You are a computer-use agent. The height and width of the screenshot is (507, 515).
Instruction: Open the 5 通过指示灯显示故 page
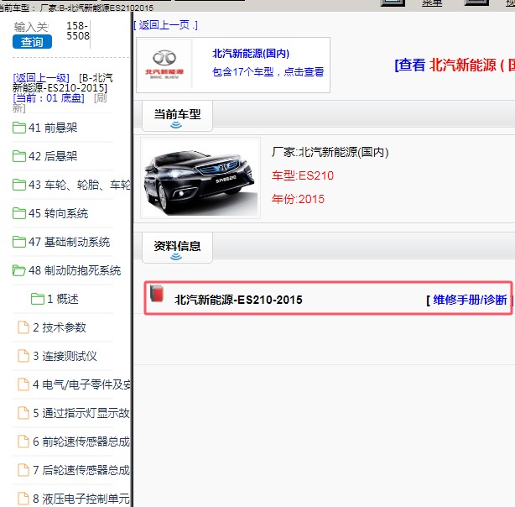pyautogui.click(x=81, y=413)
